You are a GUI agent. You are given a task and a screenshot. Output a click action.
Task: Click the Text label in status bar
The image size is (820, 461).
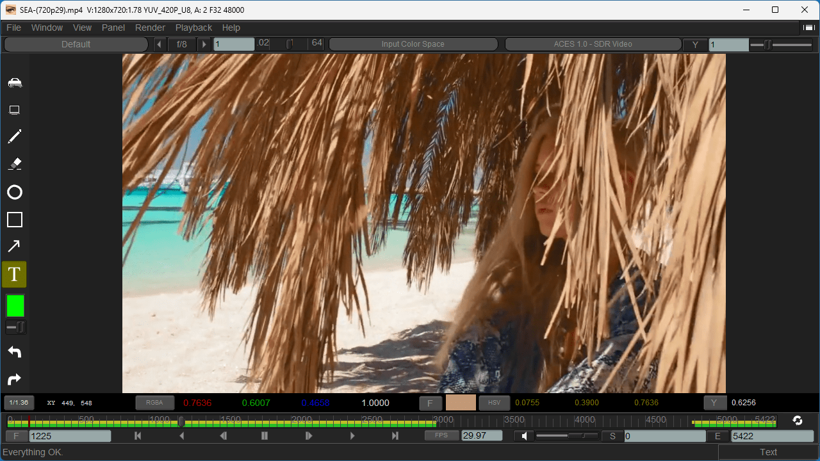(x=768, y=452)
